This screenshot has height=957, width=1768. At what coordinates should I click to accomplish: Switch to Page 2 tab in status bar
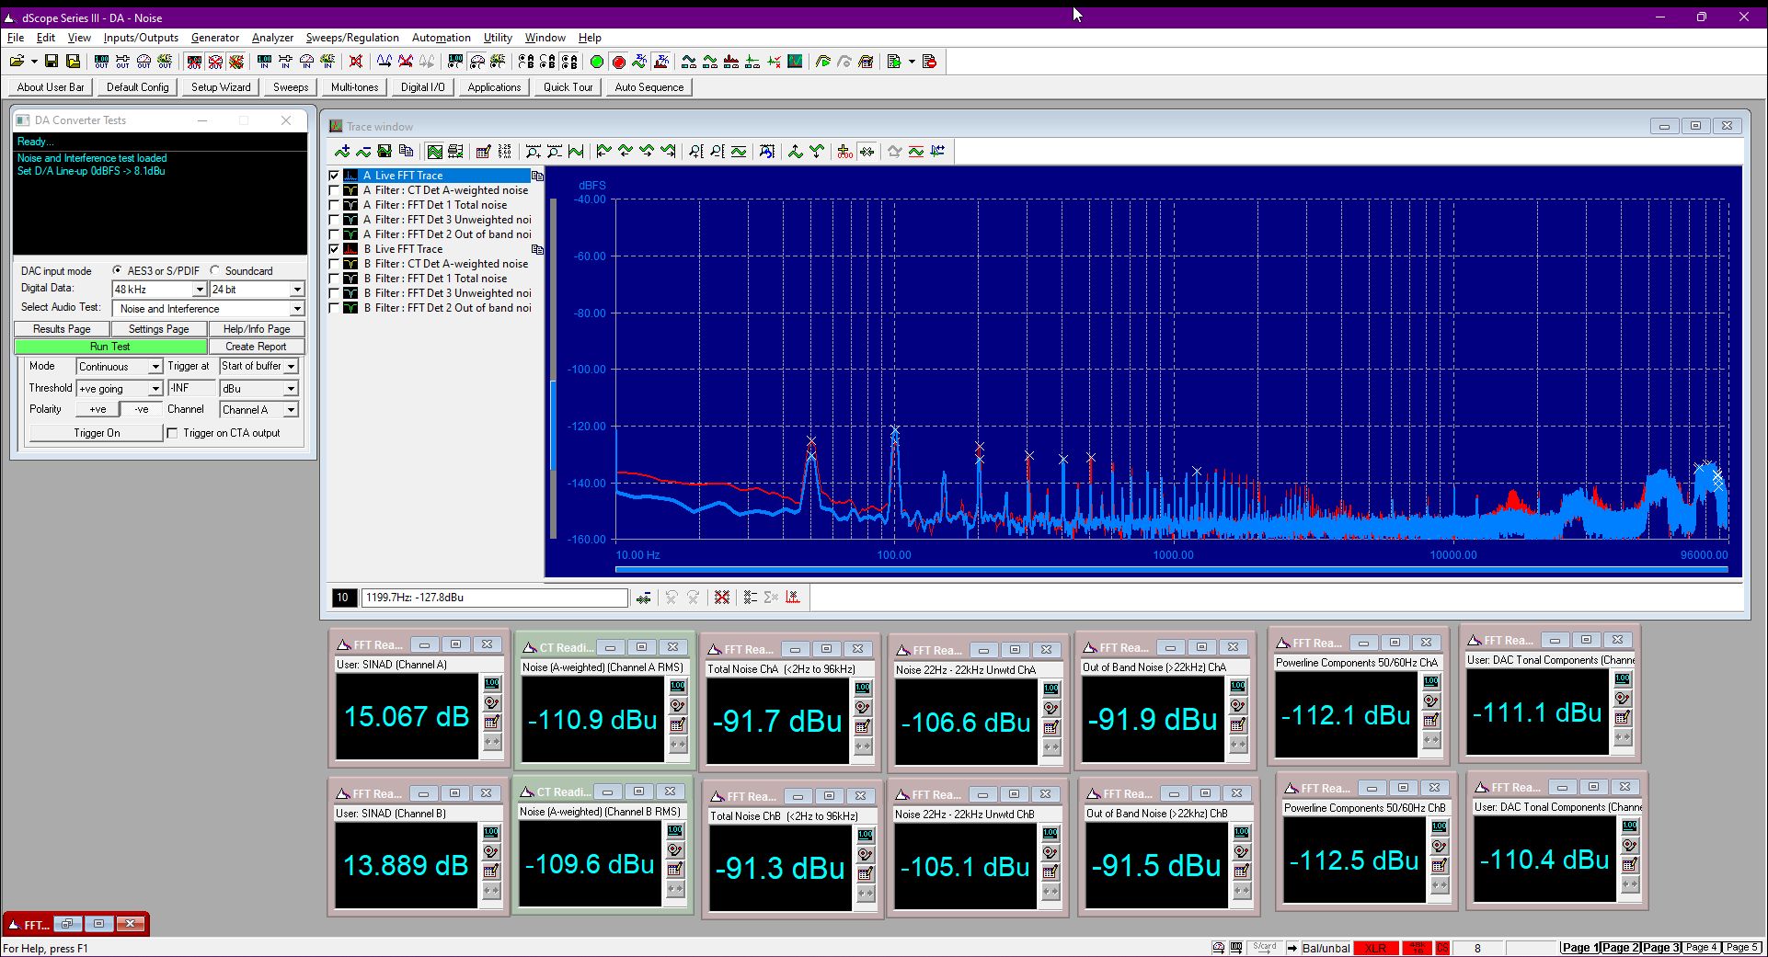pyautogui.click(x=1620, y=948)
